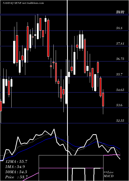Click the 54.65 price axis label

[x=120, y=90]
